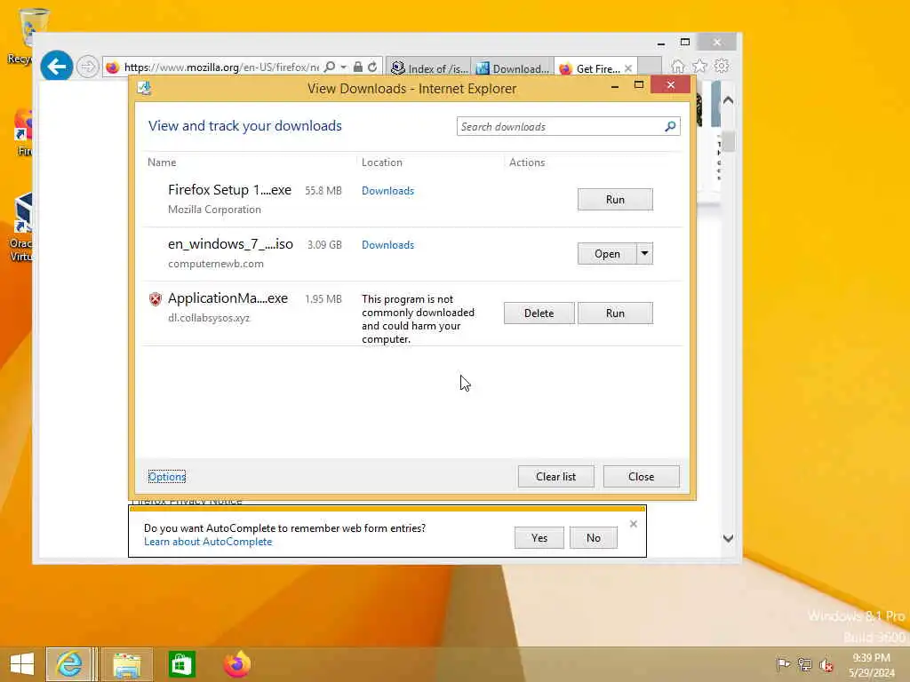Click Yes on the AutoComplete prompt
Image resolution: width=910 pixels, height=682 pixels.
[x=539, y=537]
